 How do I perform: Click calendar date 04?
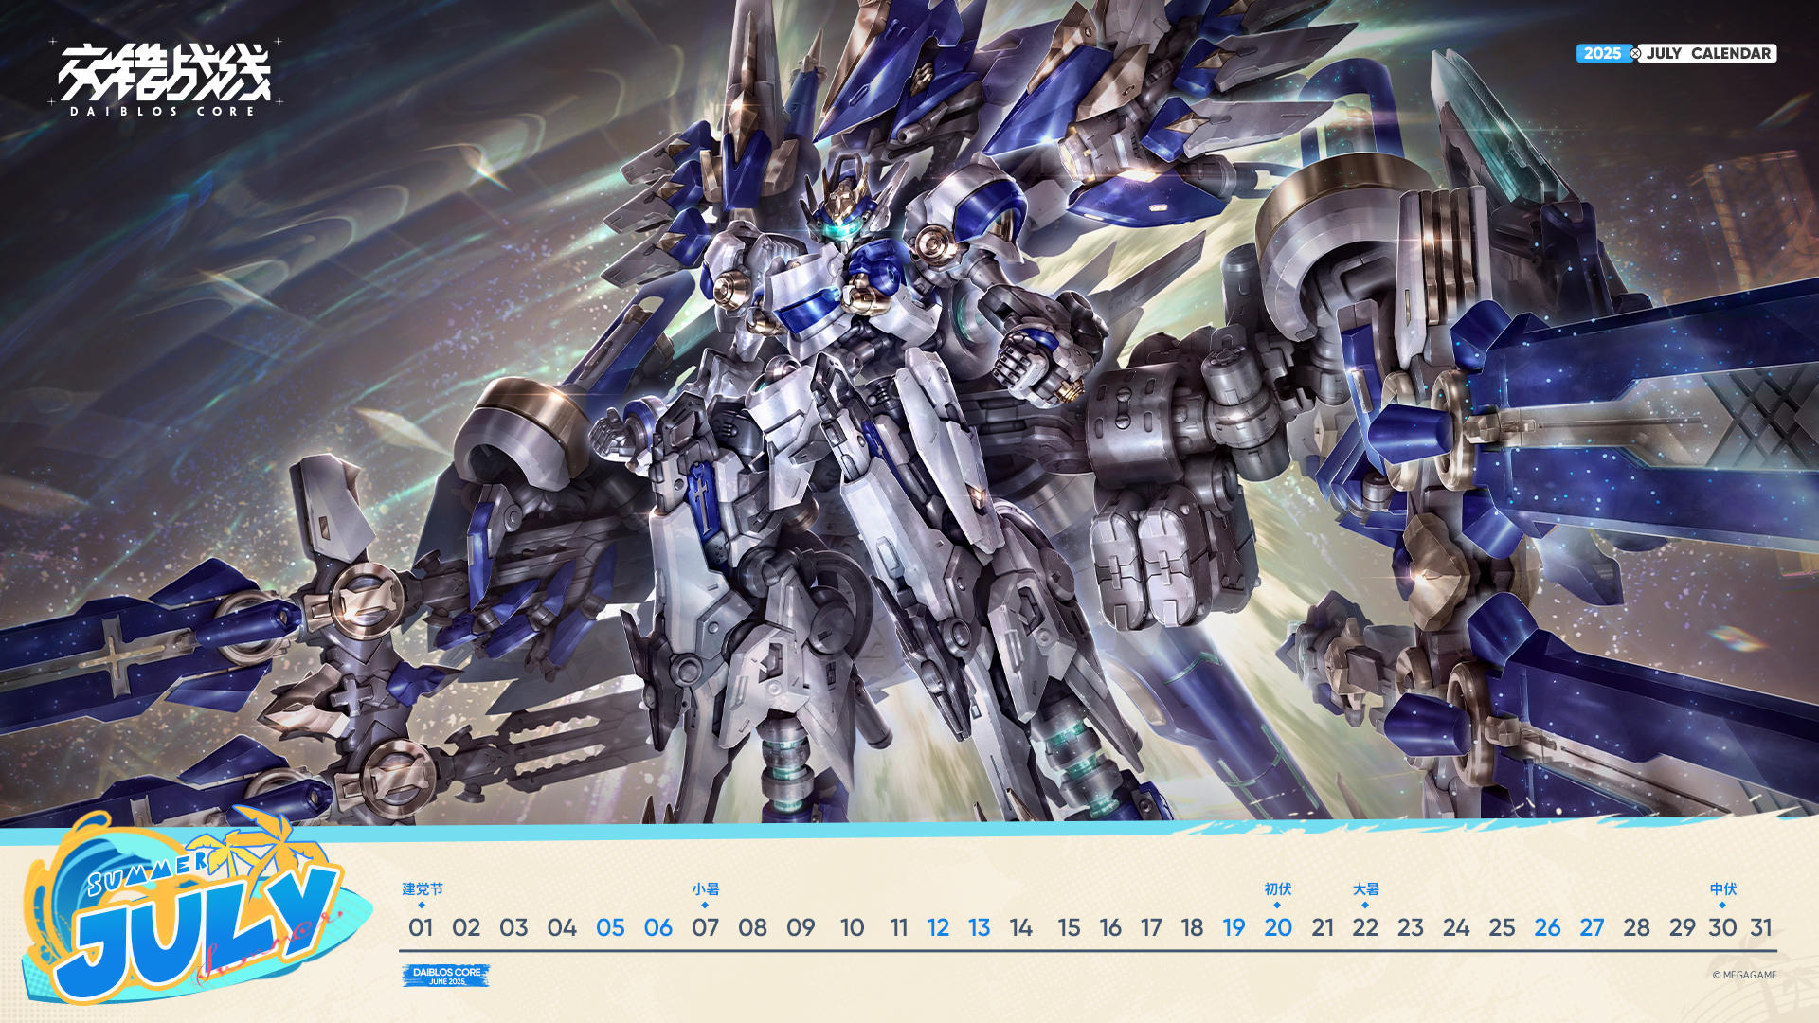[562, 927]
